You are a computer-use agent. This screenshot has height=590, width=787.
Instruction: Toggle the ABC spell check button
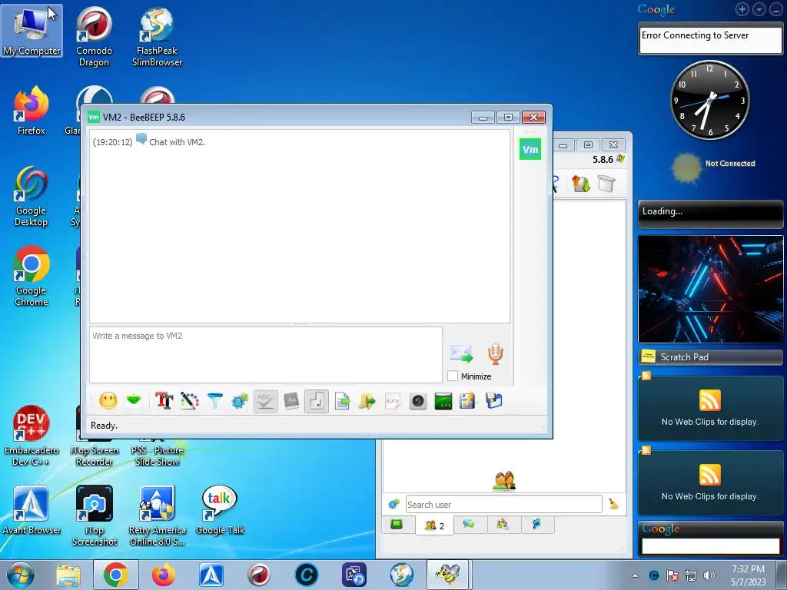pos(265,401)
